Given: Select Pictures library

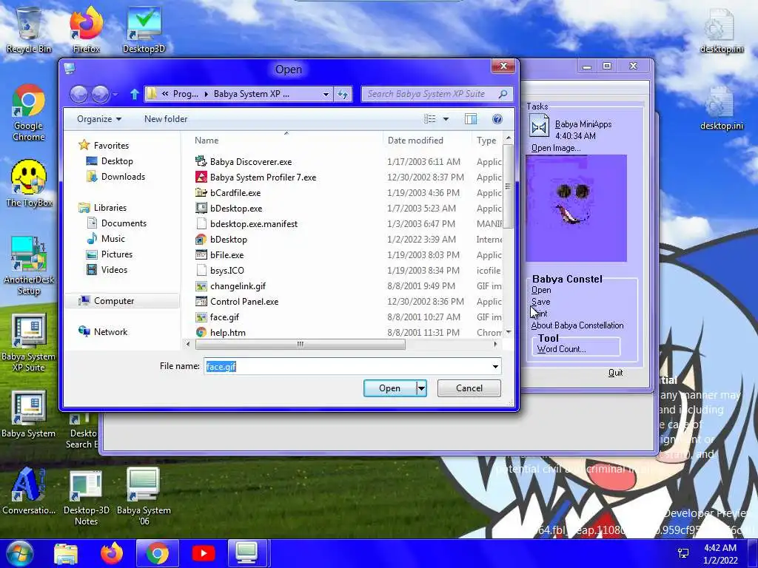Looking at the screenshot, I should tap(116, 254).
